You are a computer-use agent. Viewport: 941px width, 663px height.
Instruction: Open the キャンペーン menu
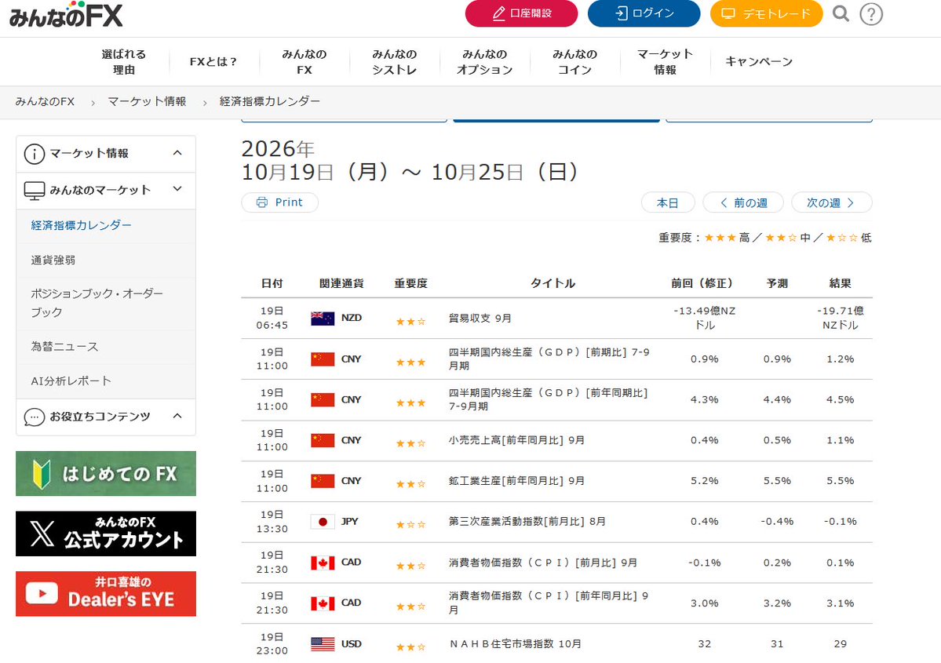tap(759, 62)
